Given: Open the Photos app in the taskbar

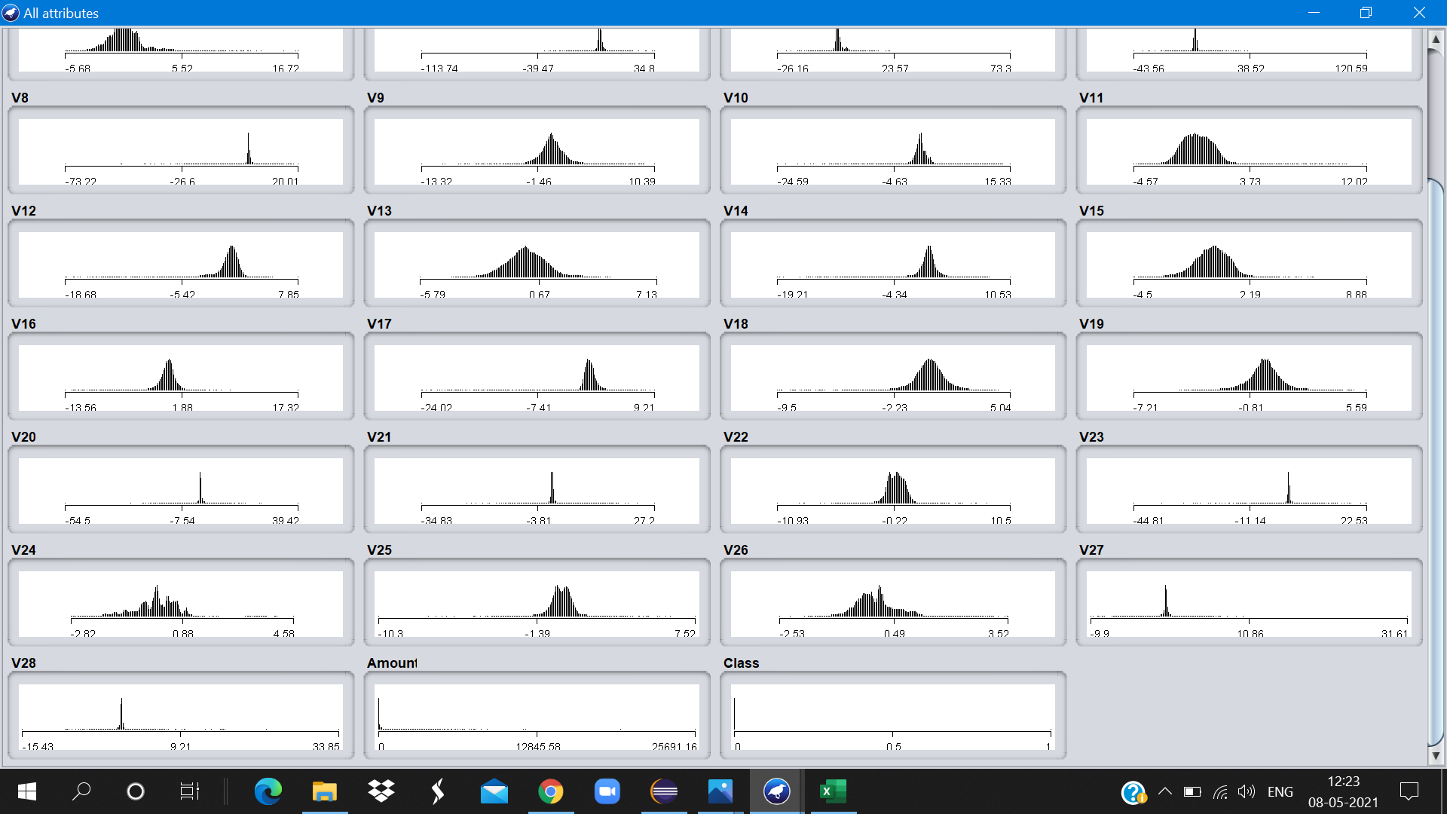Looking at the screenshot, I should 720,791.
